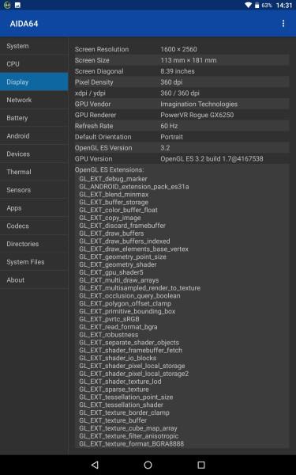Tap the AIDA64 title text
Viewport: 296px width, 475px height.
[x=24, y=24]
